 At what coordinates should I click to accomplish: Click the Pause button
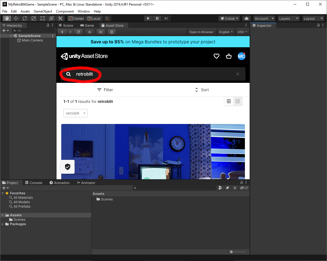157,18
